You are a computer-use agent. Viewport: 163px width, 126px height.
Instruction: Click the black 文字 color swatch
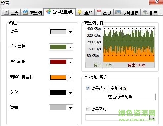[58, 93]
